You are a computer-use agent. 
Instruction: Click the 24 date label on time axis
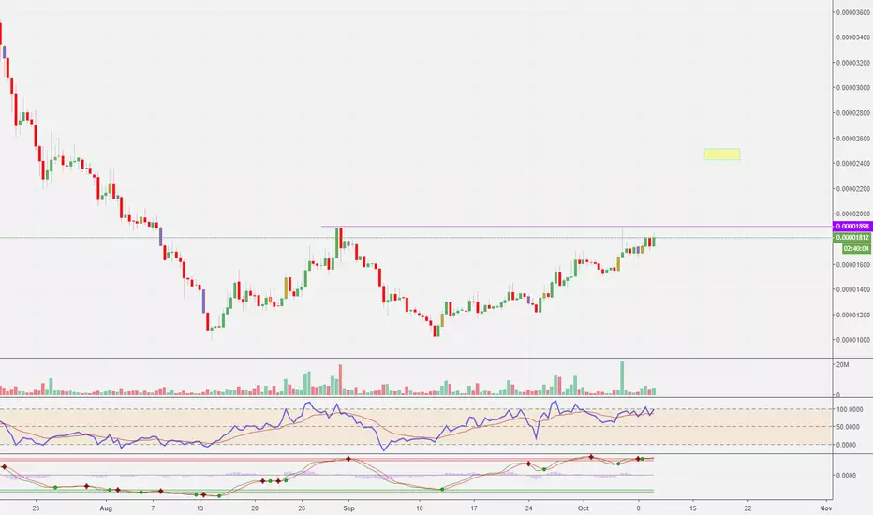point(529,508)
